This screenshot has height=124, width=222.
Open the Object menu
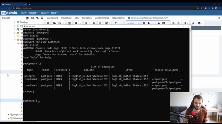tap(33, 13)
